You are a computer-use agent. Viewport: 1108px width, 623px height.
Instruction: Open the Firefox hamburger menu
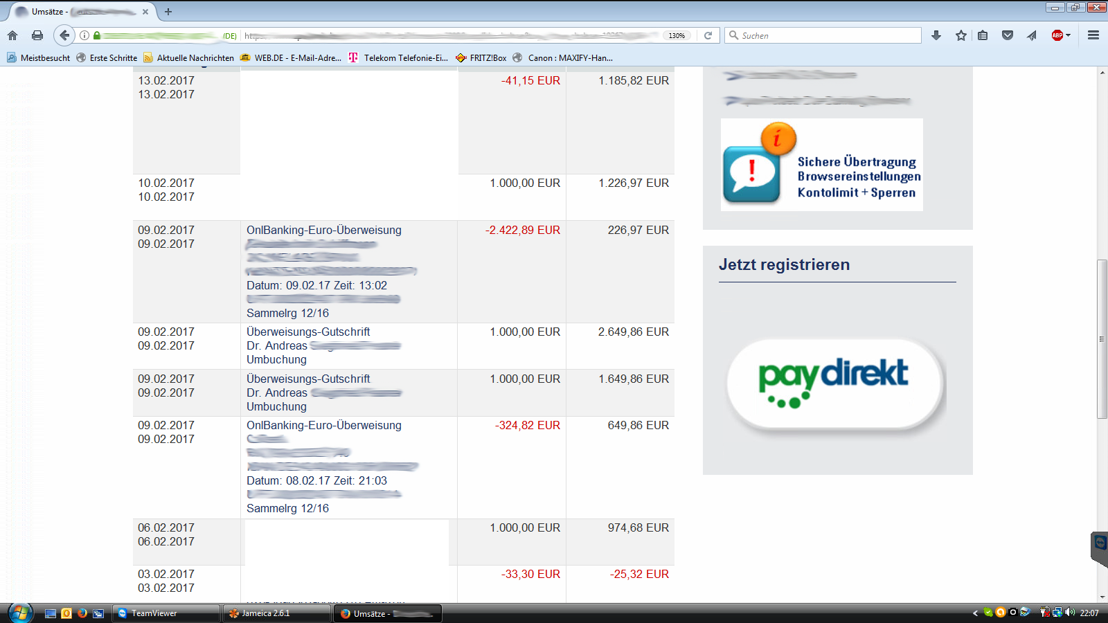coord(1093,35)
